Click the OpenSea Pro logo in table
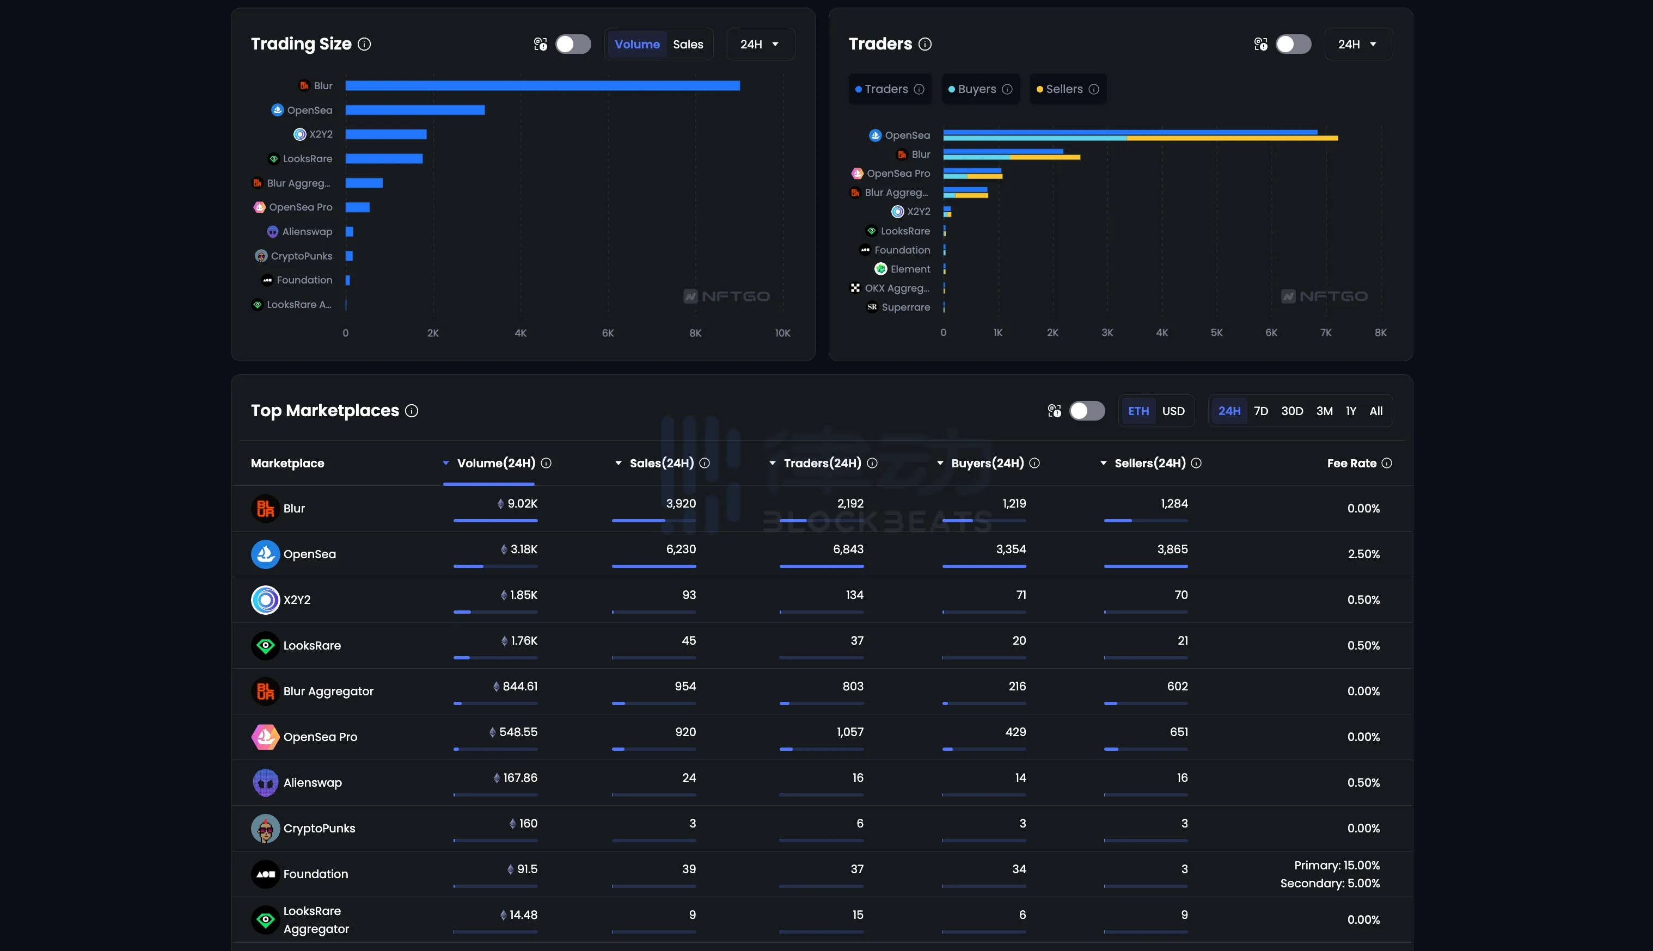Image resolution: width=1653 pixels, height=951 pixels. point(265,737)
